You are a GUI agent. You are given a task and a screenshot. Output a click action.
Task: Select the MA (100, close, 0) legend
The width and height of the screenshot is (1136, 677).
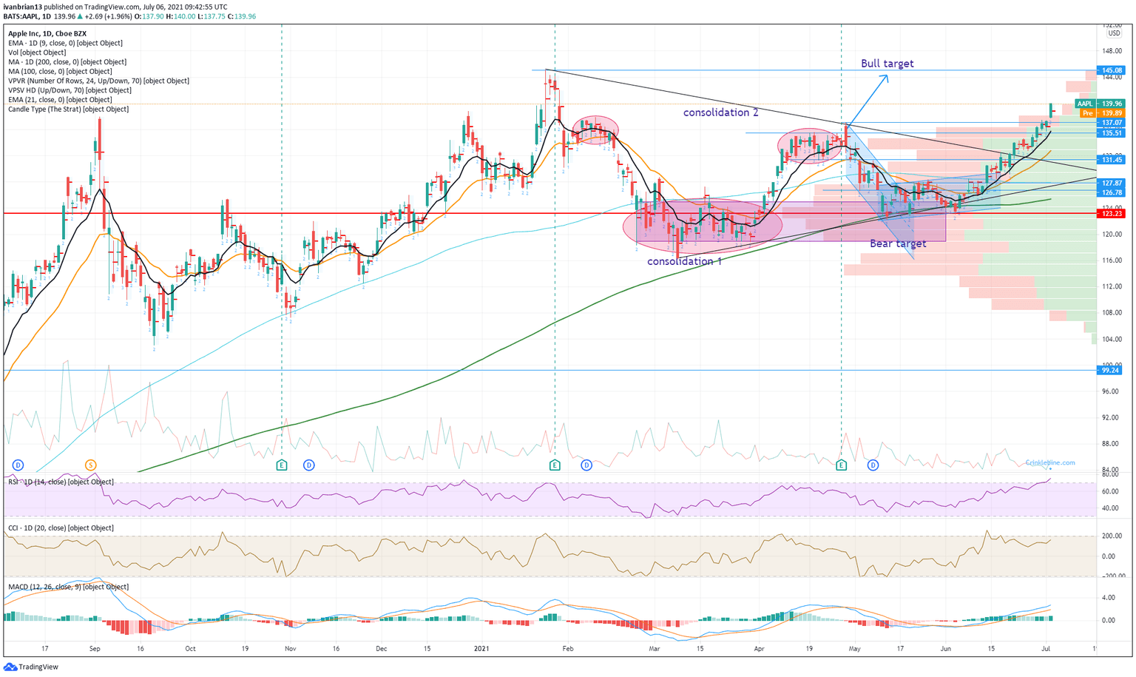60,72
